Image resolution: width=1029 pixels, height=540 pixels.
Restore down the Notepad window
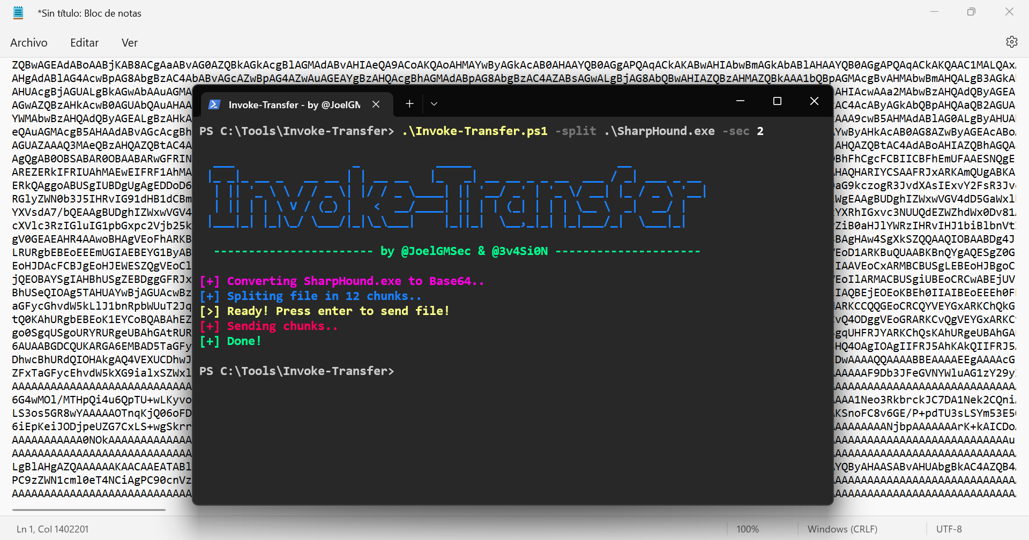coord(971,12)
